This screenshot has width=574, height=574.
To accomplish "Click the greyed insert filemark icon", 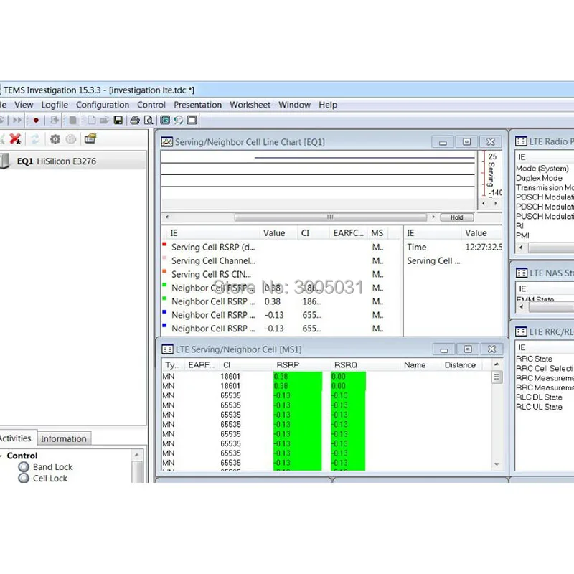I will tap(55, 120).
